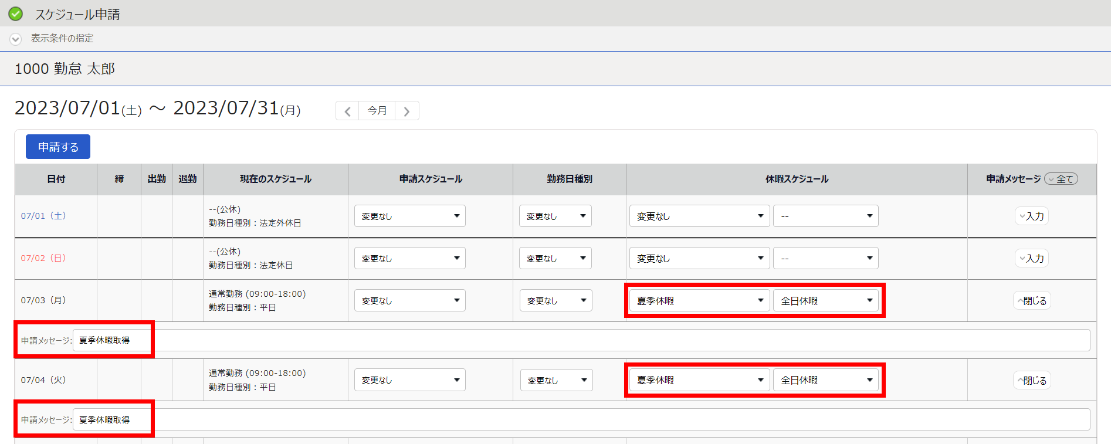Open 申請スケジュール dropdown for 07/03
This screenshot has width=1111, height=444.
(x=410, y=300)
